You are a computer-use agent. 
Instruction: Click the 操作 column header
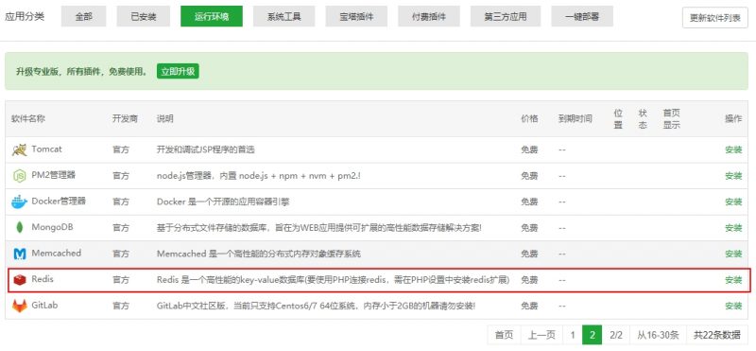click(733, 119)
